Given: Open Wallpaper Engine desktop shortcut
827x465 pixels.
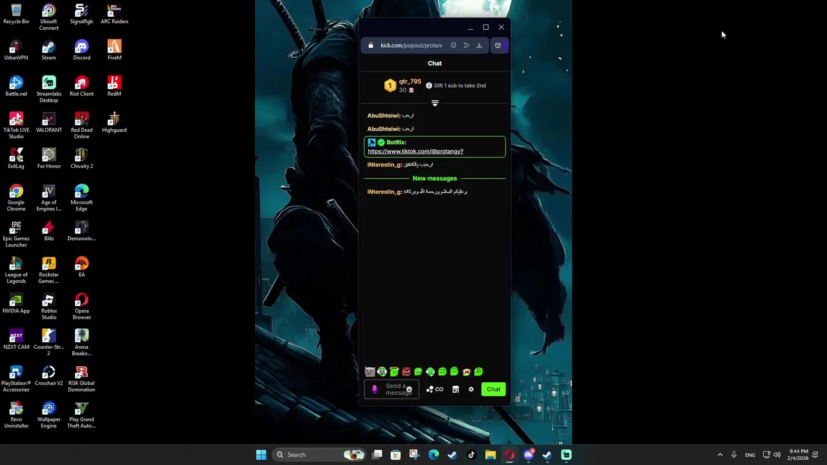Looking at the screenshot, I should (48, 415).
